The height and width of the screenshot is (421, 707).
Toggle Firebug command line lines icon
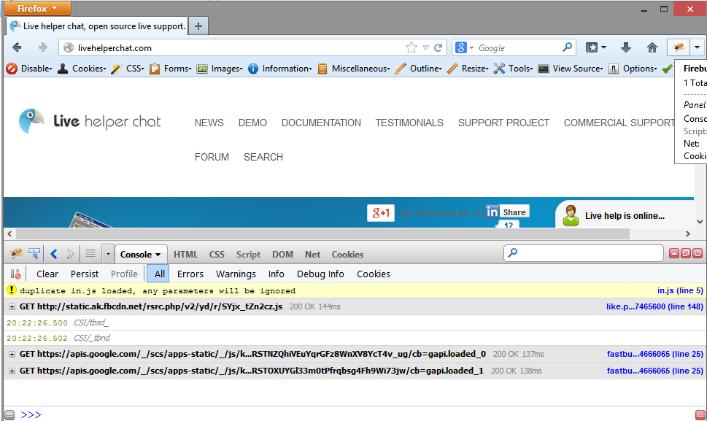pyautogui.click(x=90, y=253)
